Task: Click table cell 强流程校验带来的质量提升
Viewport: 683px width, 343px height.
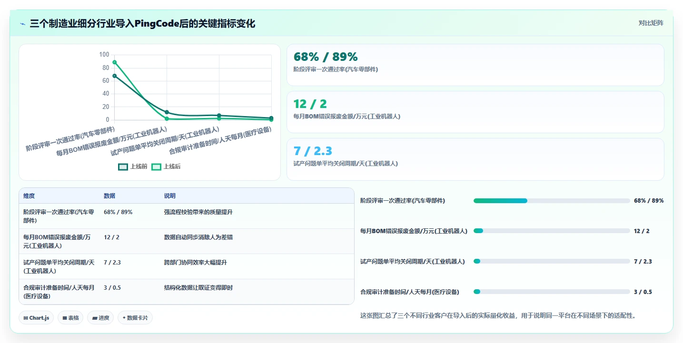Action: coord(198,212)
